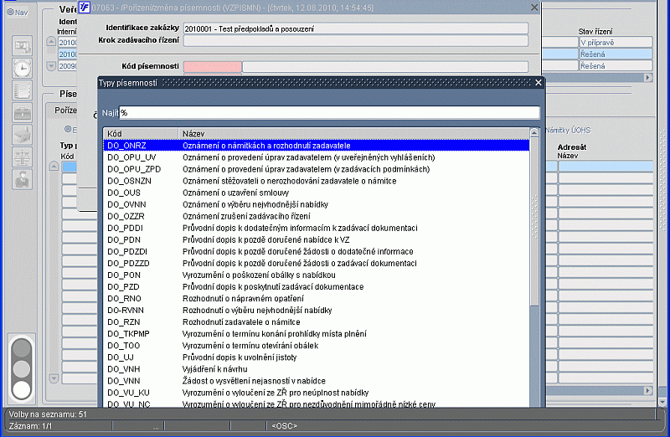Open the Pořízení tab in background window
The image size is (670, 437).
[x=65, y=111]
